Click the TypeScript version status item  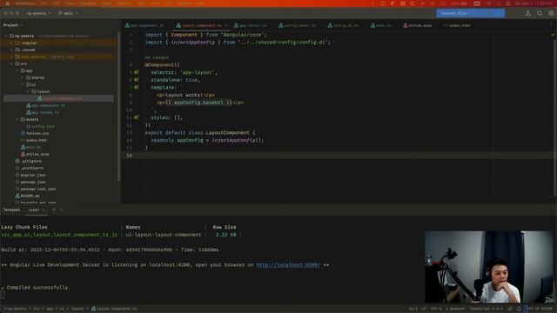point(486,309)
